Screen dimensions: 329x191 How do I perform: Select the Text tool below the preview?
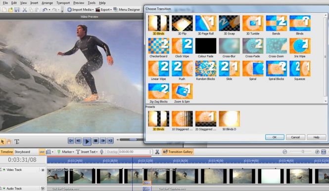(x=17, y=142)
